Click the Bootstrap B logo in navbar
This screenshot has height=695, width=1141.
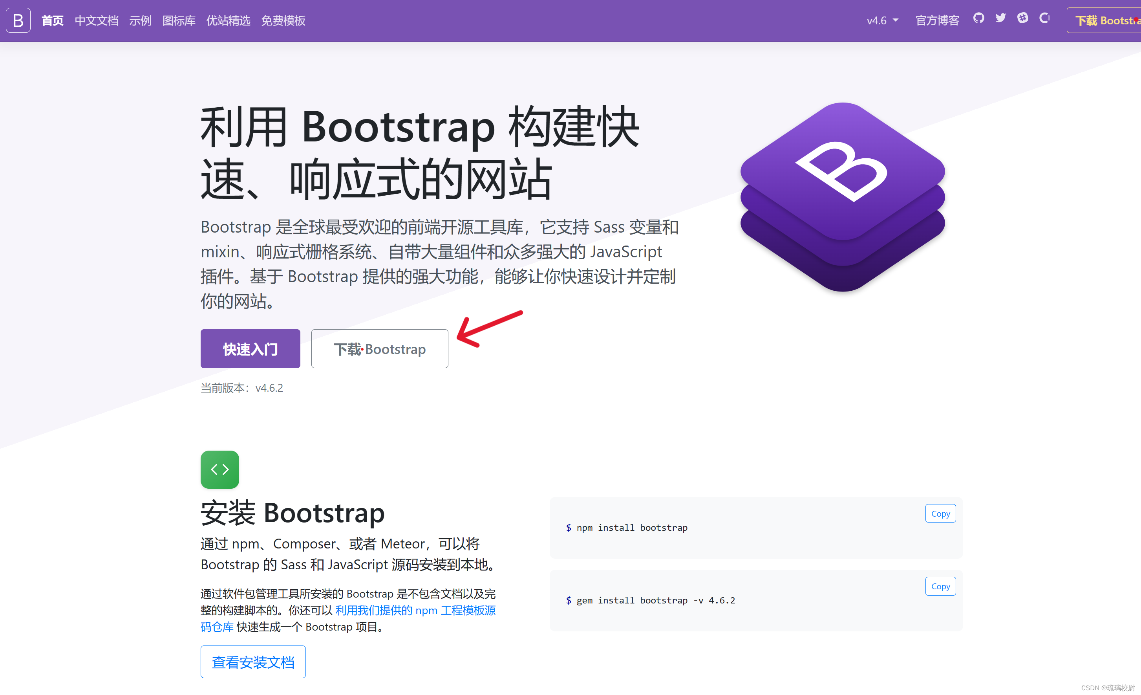(18, 20)
